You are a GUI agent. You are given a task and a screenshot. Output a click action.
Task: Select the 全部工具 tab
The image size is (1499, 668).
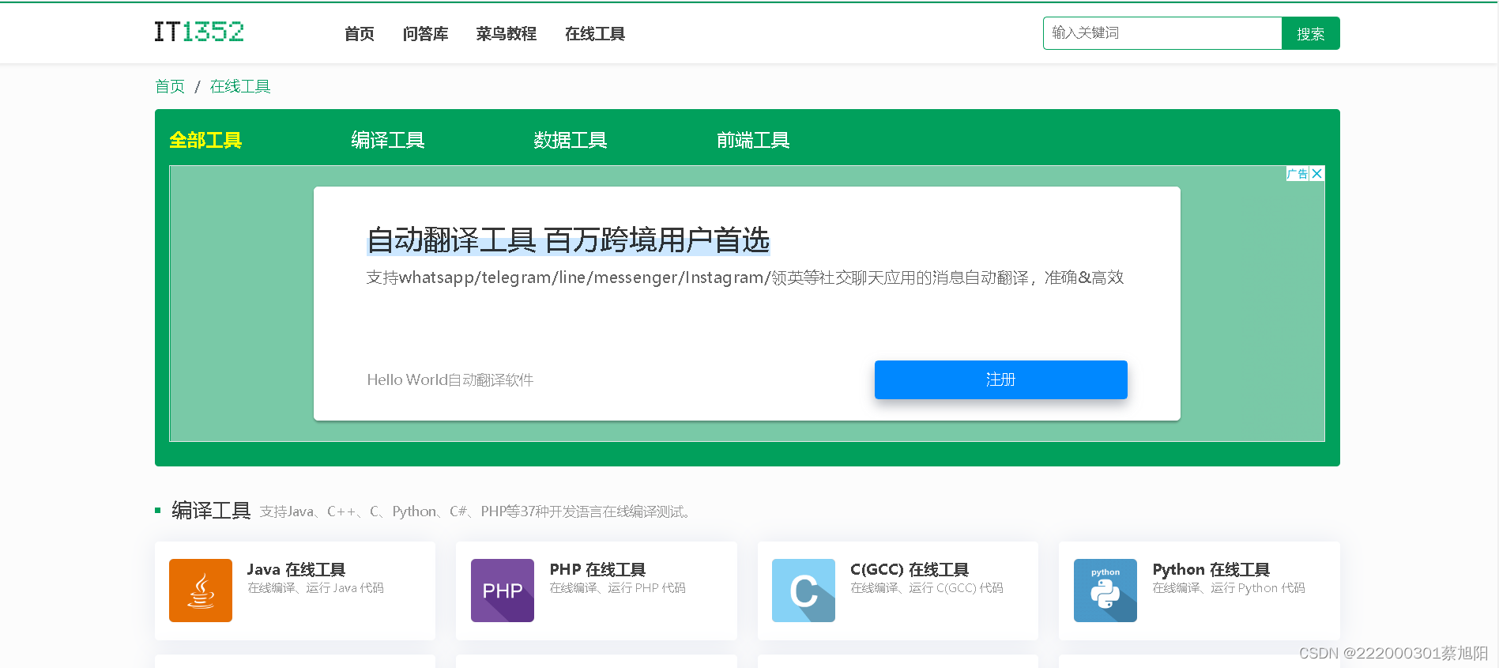(x=205, y=140)
